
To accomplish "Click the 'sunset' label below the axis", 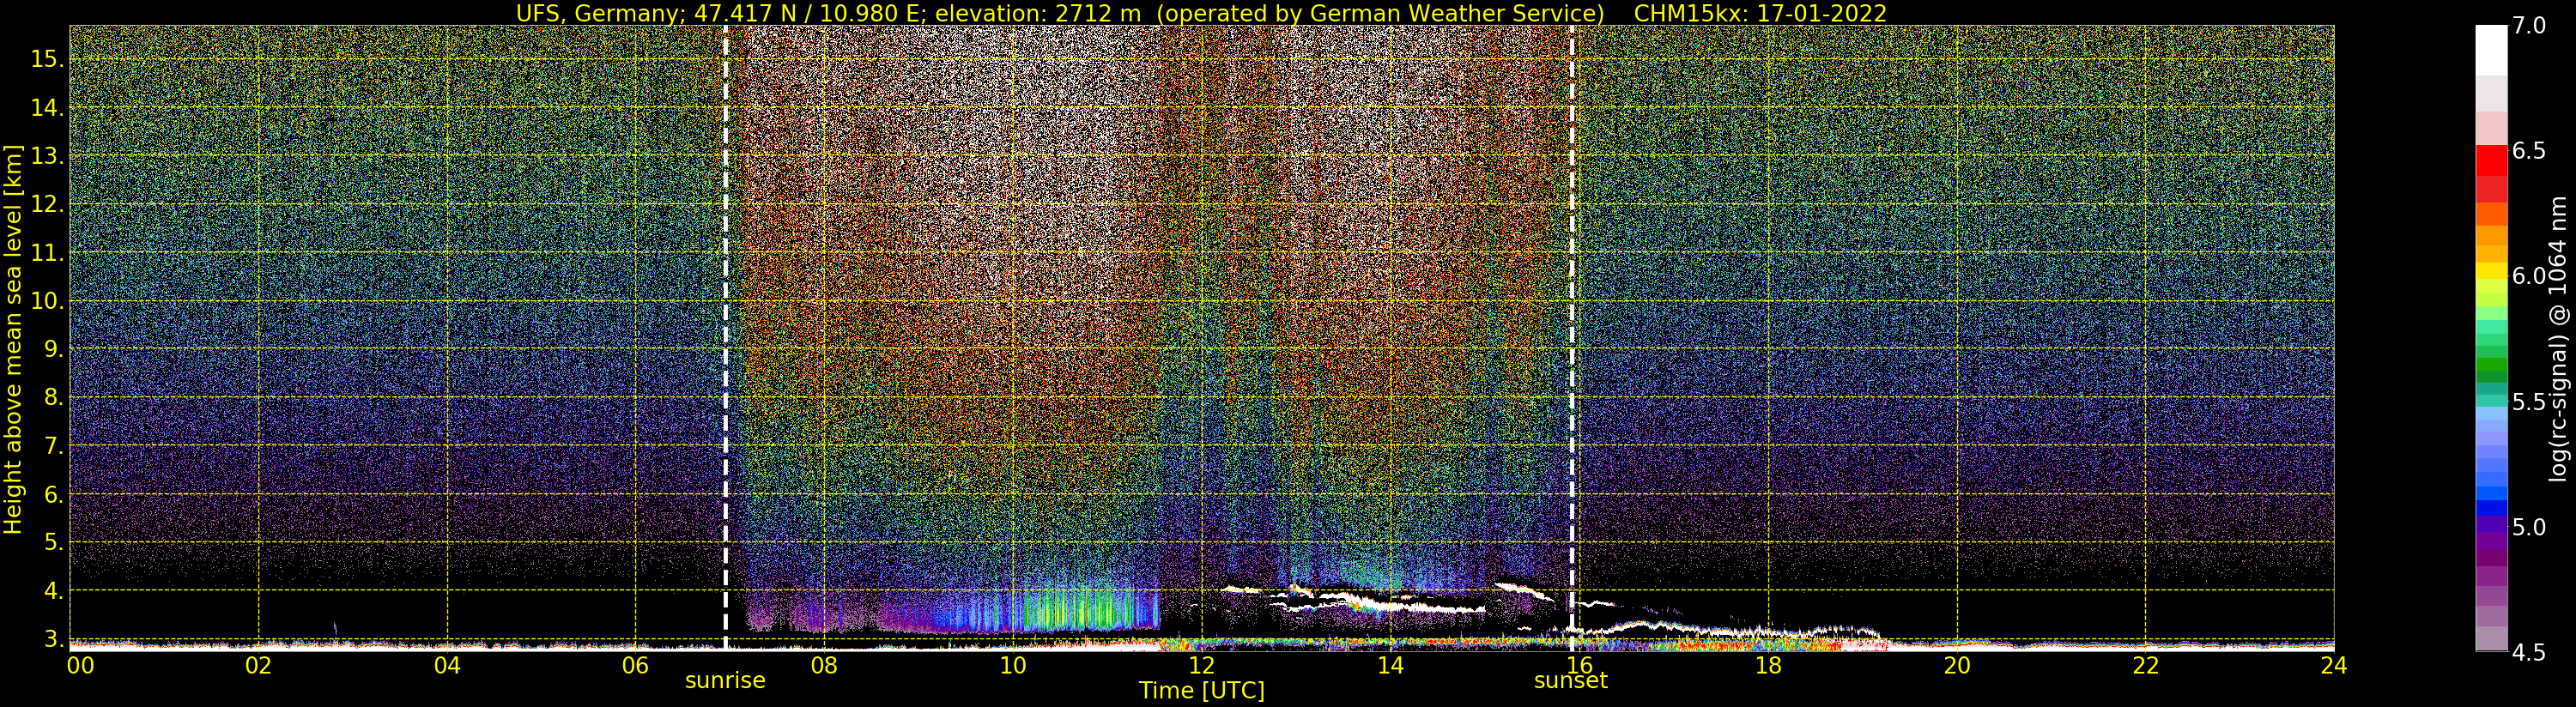I will tap(1571, 681).
